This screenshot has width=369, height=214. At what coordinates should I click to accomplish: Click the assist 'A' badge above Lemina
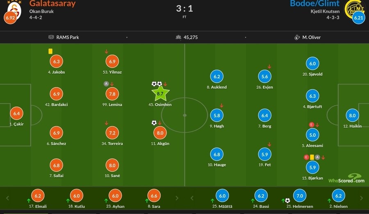pyautogui.click(x=106, y=84)
